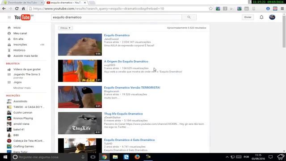Click the Em alta flame icon
This screenshot has width=286, height=161.
pyautogui.click(x=9, y=39)
